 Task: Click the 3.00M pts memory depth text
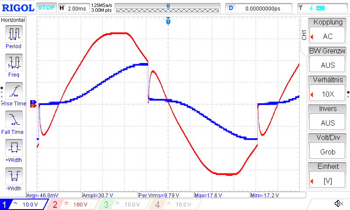point(101,10)
